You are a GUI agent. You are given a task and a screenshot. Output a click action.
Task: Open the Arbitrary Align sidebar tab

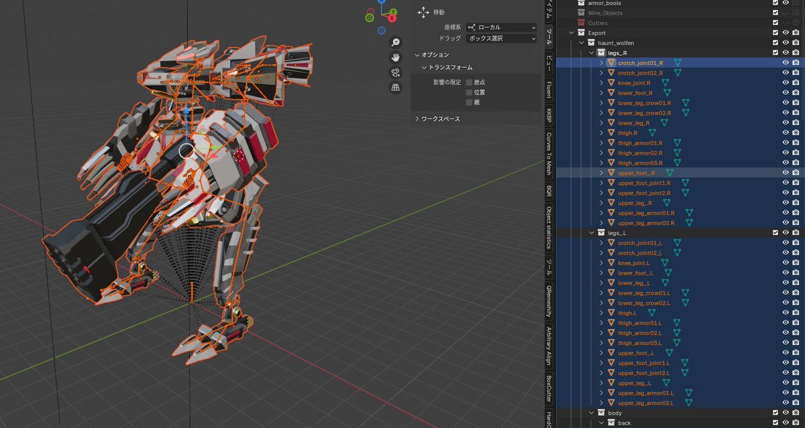coord(549,344)
